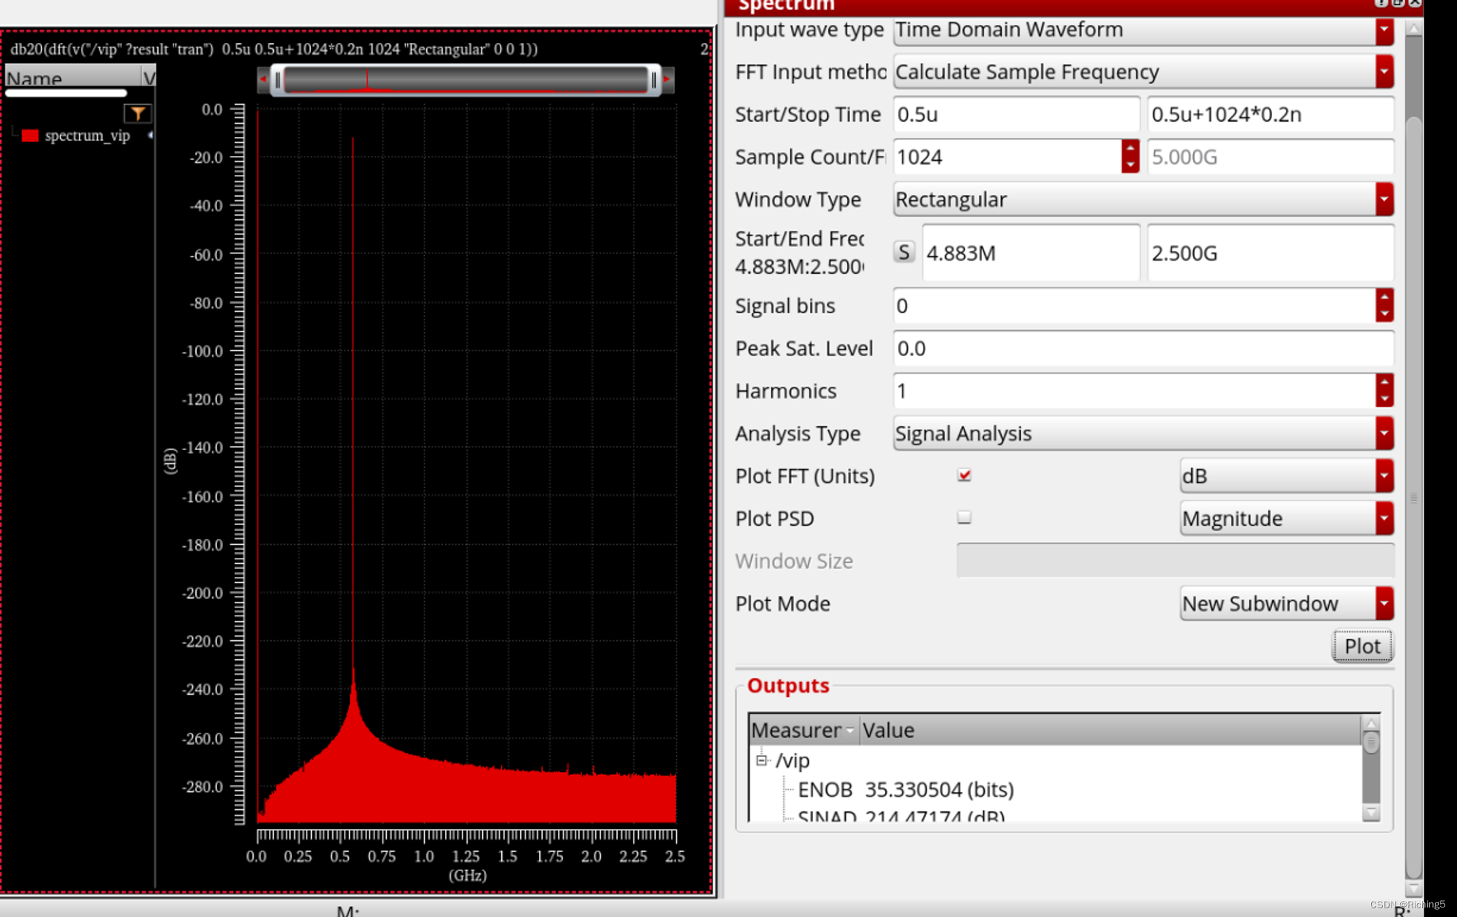Click the Outputs table scrollbar up arrow
The height and width of the screenshot is (917, 1457).
[x=1370, y=723]
